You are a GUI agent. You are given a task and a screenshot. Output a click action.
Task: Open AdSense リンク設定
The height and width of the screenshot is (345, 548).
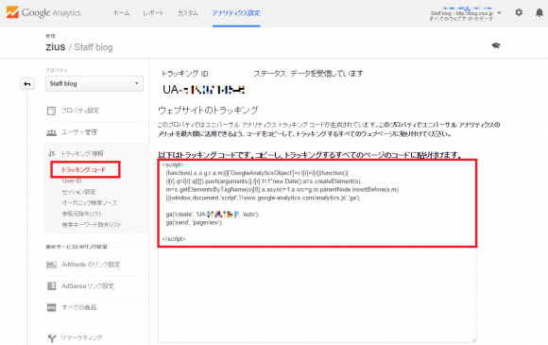click(88, 286)
